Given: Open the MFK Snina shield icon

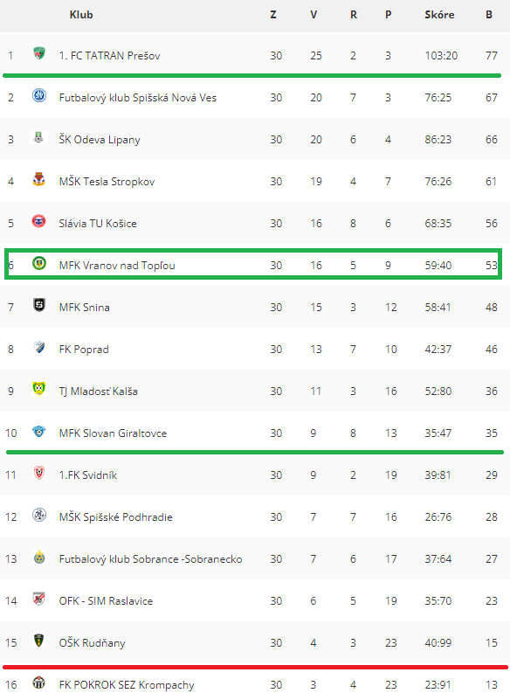Looking at the screenshot, I should point(39,305).
